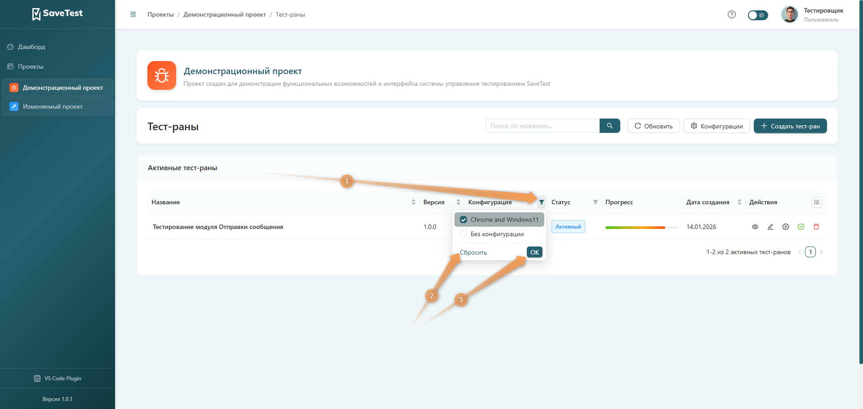Collapse the sidebar with menu icon
This screenshot has width=863, height=409.
[x=133, y=14]
